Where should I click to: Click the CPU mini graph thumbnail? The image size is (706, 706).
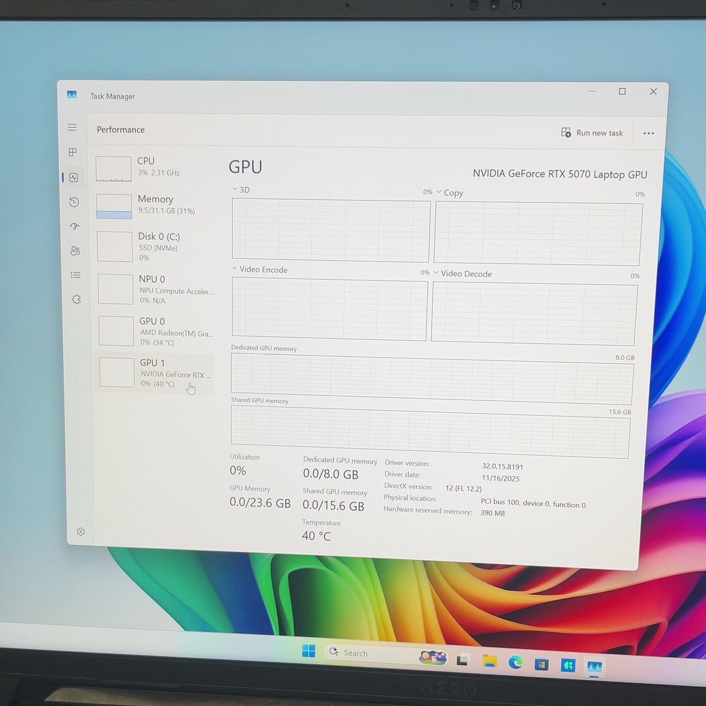coord(114,169)
